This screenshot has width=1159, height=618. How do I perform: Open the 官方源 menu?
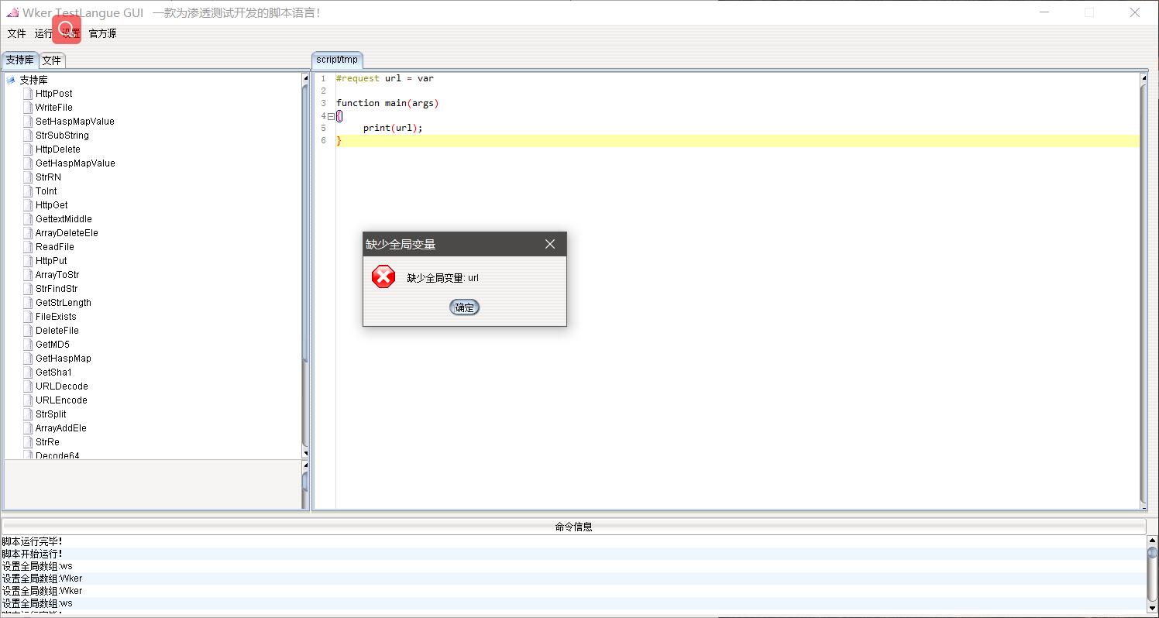coord(102,33)
